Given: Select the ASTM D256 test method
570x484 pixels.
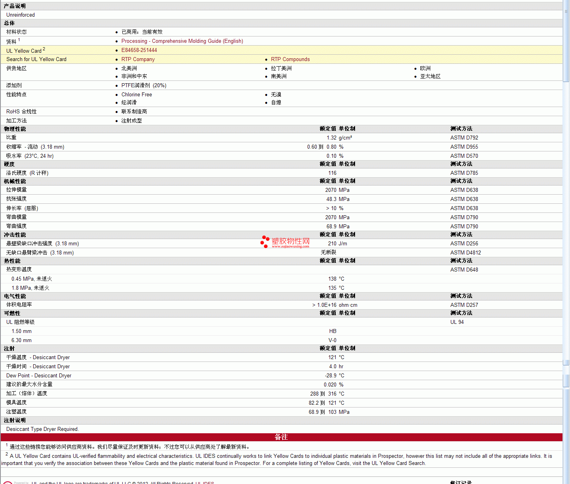Looking at the screenshot, I should [x=464, y=243].
